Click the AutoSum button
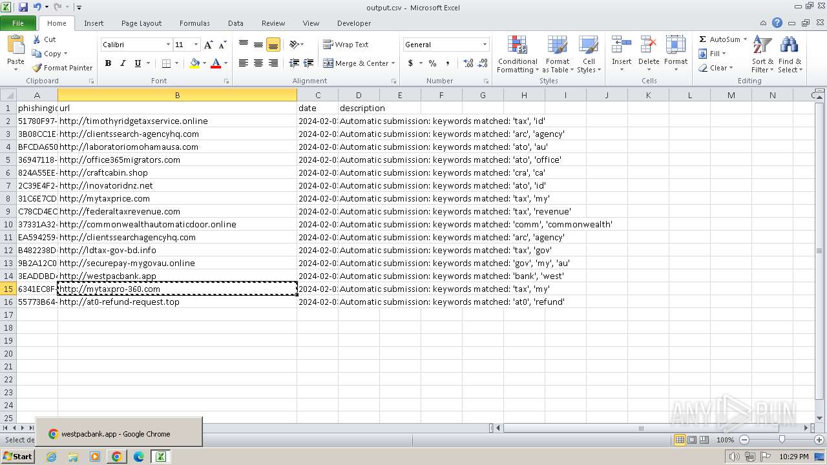Screen dimensions: 827x465 pos(719,39)
